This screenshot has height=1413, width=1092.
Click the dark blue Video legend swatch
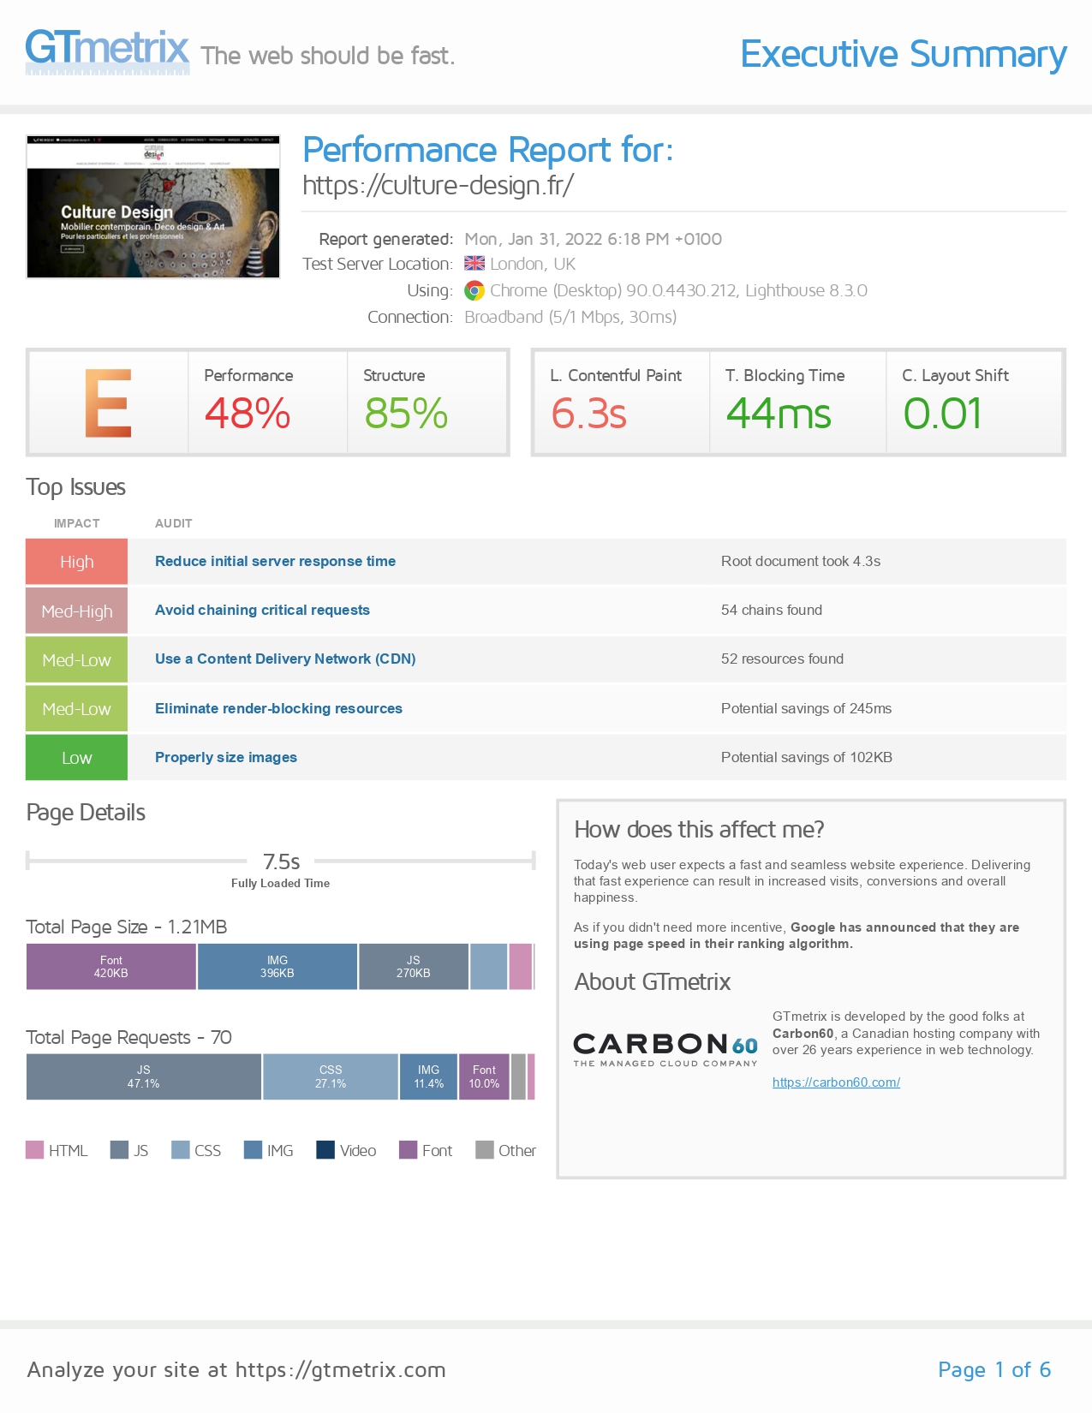[325, 1150]
